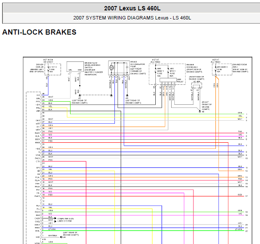
Task: Click the ABS relay rectangle
Action: tap(168, 80)
